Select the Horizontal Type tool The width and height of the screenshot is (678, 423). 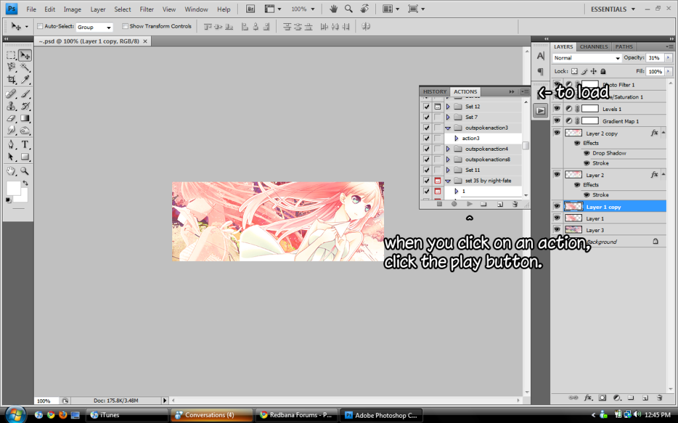pyautogui.click(x=24, y=145)
